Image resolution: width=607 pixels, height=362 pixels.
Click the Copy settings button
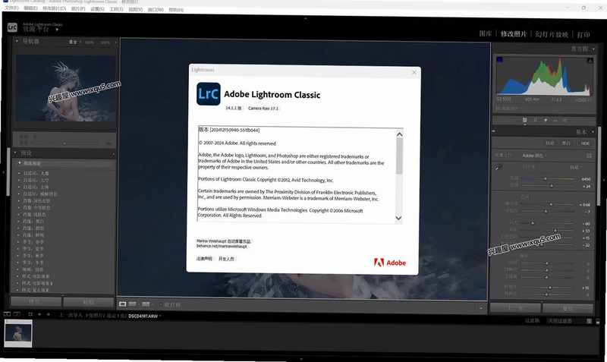pos(36,301)
